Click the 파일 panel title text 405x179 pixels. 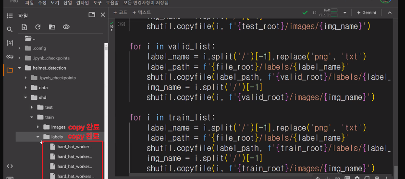[x=23, y=16]
